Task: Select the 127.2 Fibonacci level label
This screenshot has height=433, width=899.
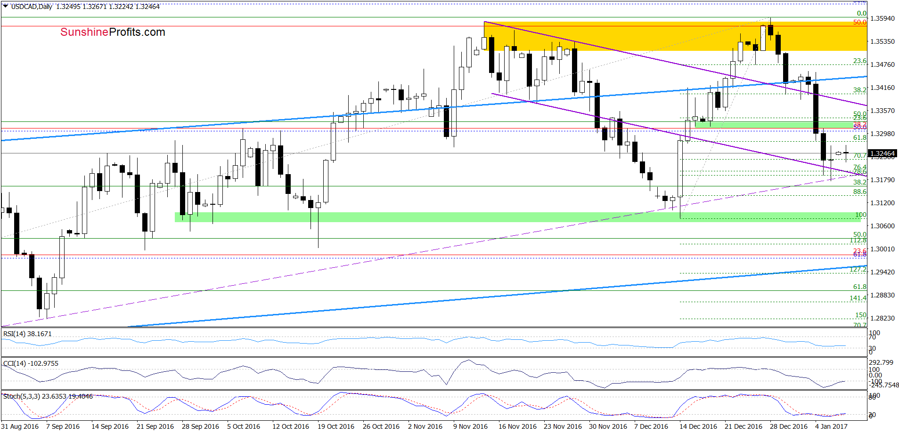Action: click(x=858, y=270)
